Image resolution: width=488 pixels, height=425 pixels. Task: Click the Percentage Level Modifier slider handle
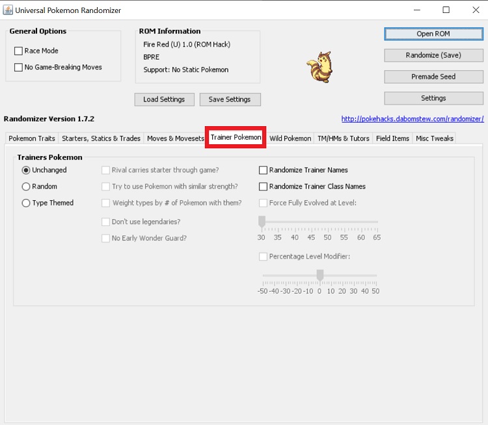click(x=320, y=276)
